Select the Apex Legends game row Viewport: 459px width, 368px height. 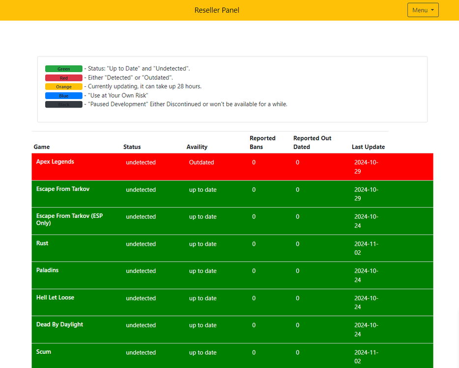(55, 162)
